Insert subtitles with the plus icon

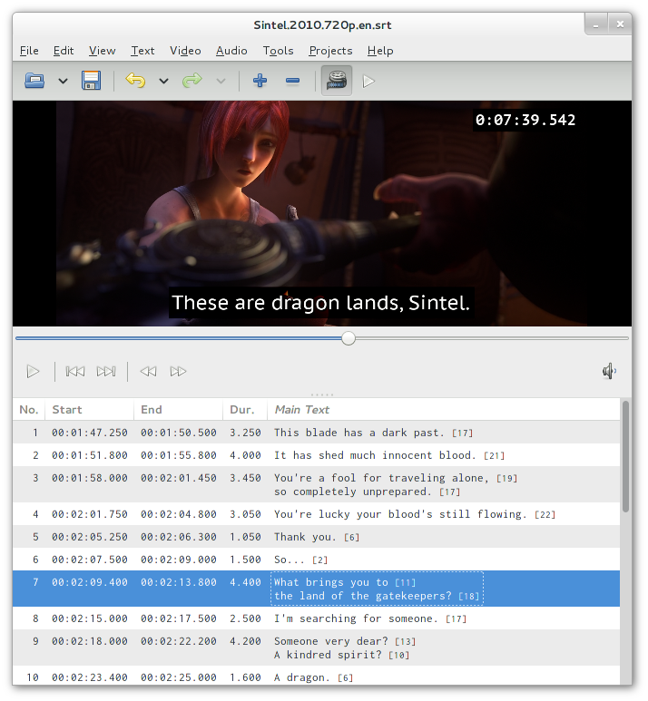coord(260,81)
